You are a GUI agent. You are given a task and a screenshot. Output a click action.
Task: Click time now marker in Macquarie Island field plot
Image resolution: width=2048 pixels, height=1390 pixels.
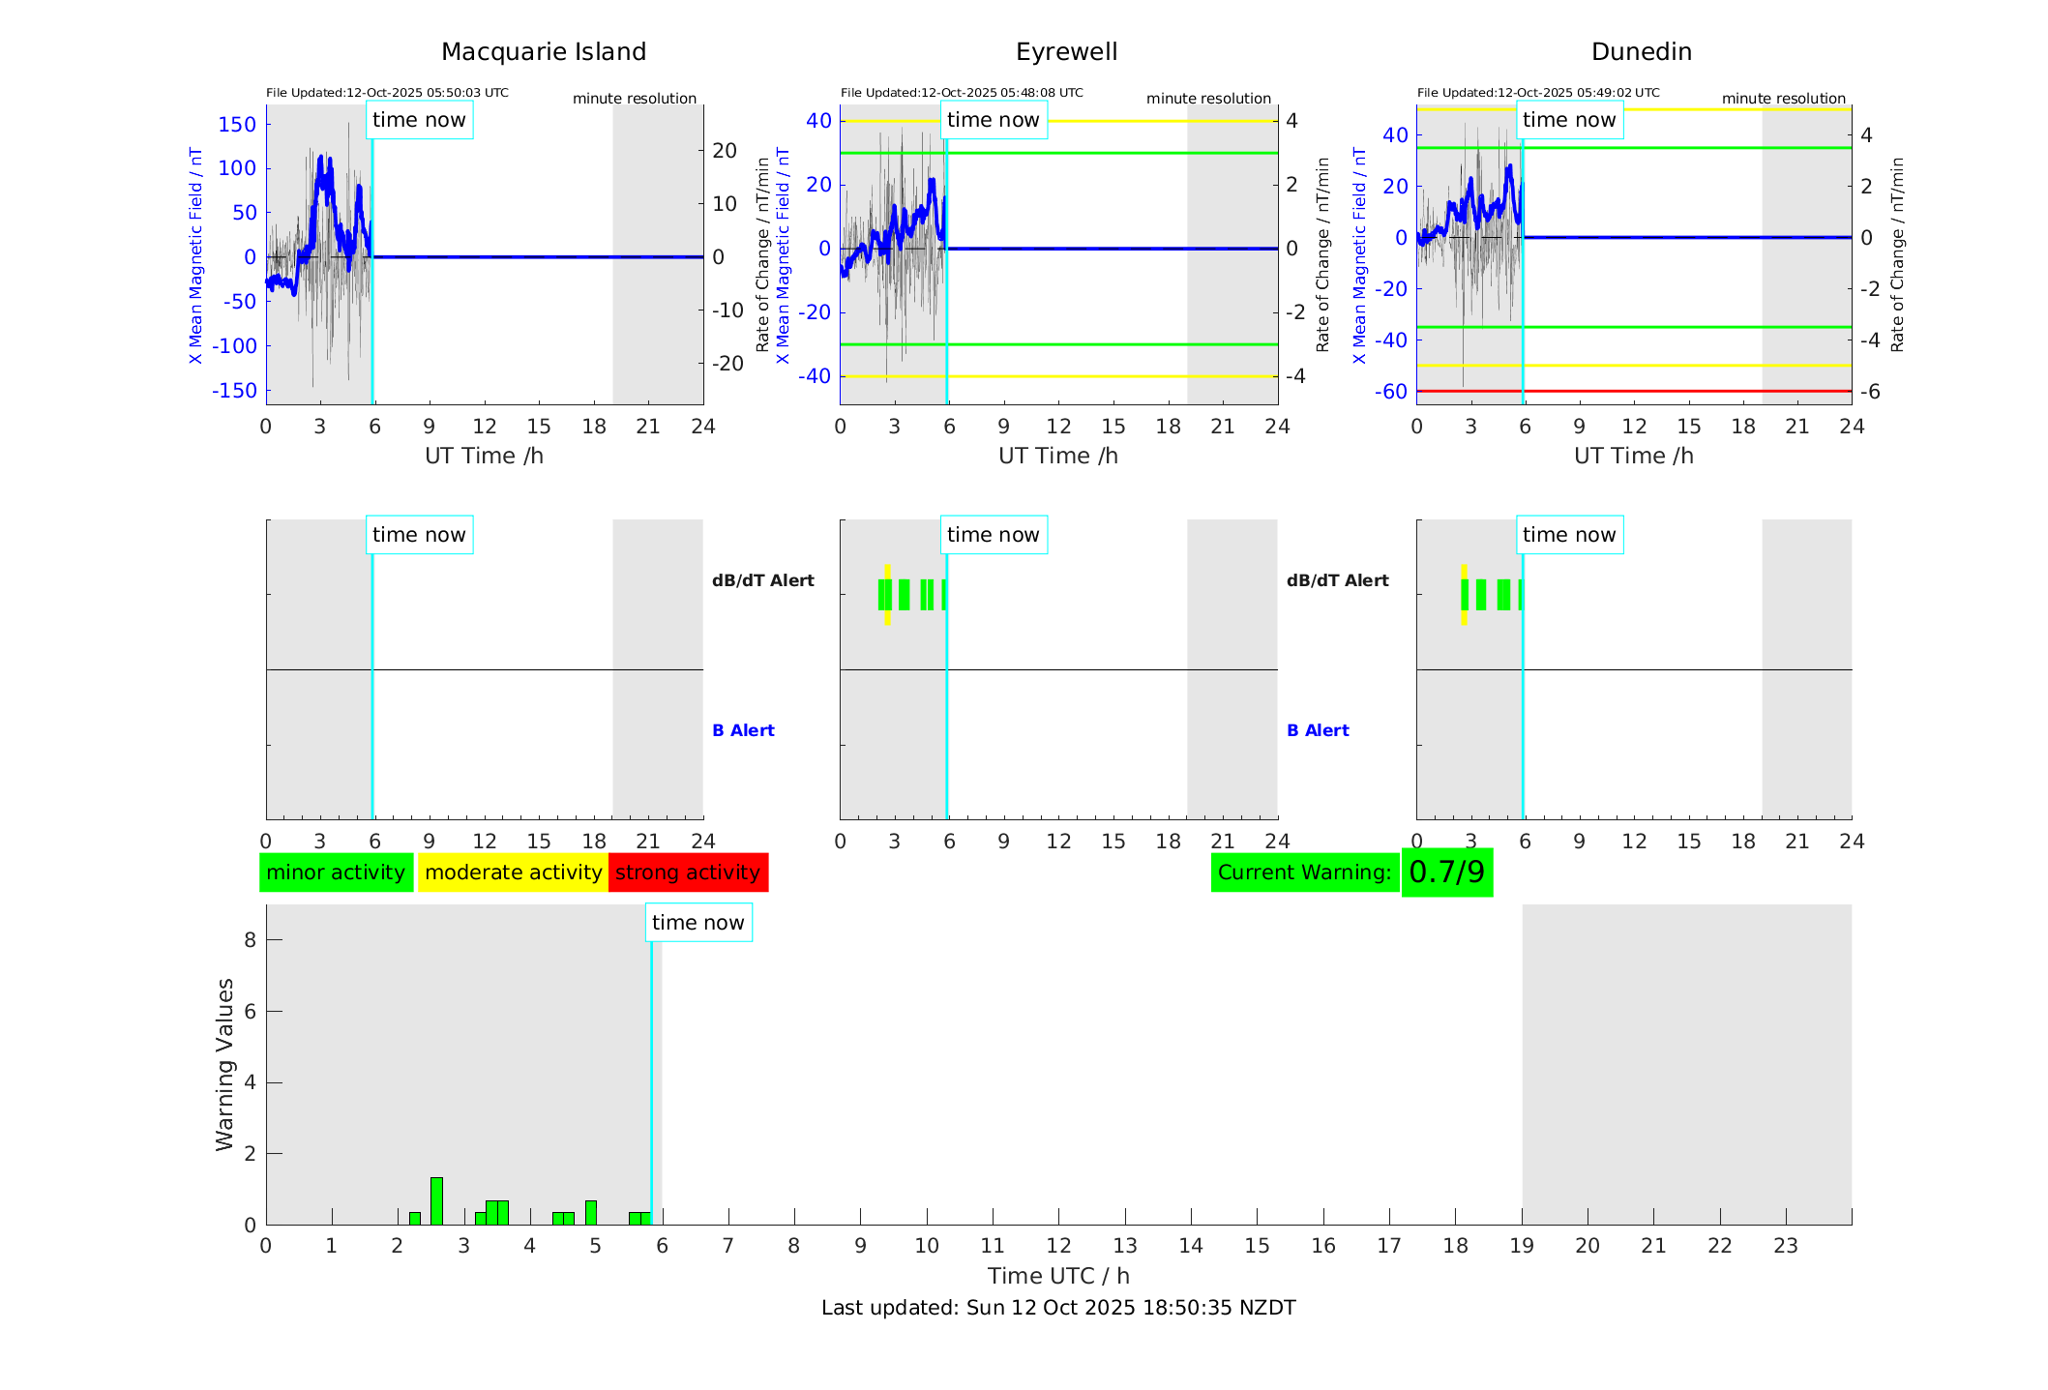pos(419,120)
